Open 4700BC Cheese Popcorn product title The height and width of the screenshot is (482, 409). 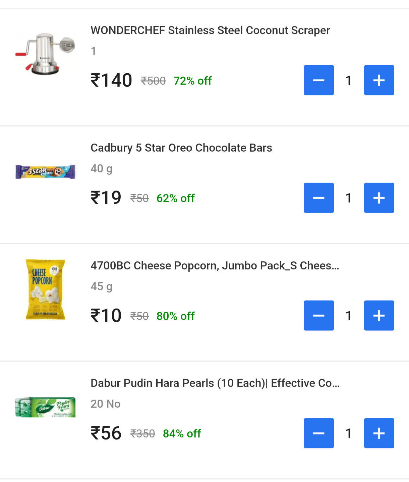pyautogui.click(x=215, y=266)
